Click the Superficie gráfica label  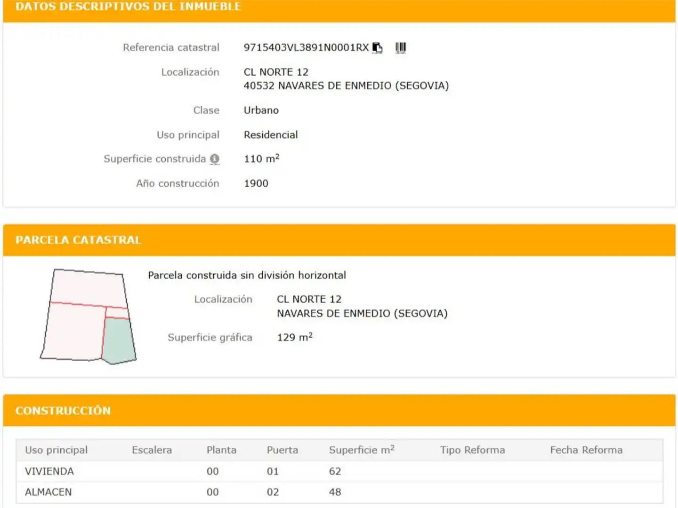coord(210,337)
